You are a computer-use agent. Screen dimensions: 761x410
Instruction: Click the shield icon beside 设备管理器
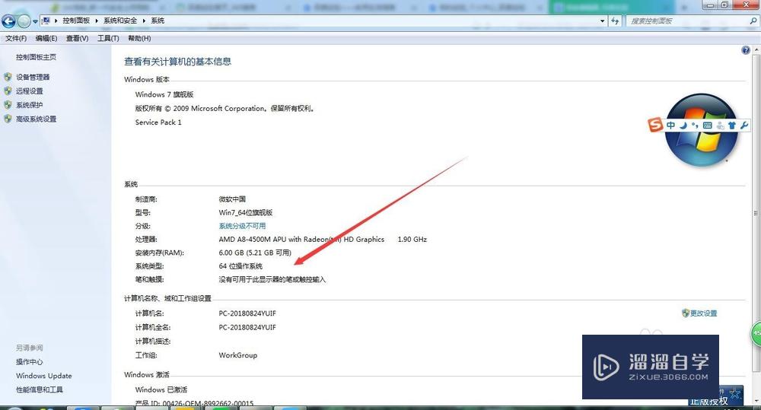click(8, 77)
